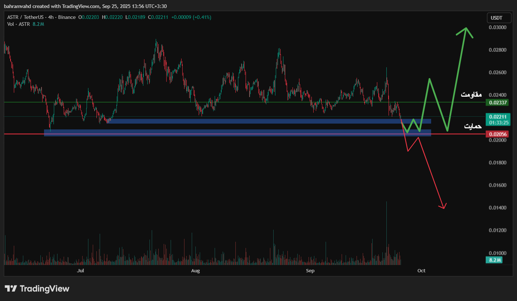Click the TradingView logo icon

[x=11, y=289]
